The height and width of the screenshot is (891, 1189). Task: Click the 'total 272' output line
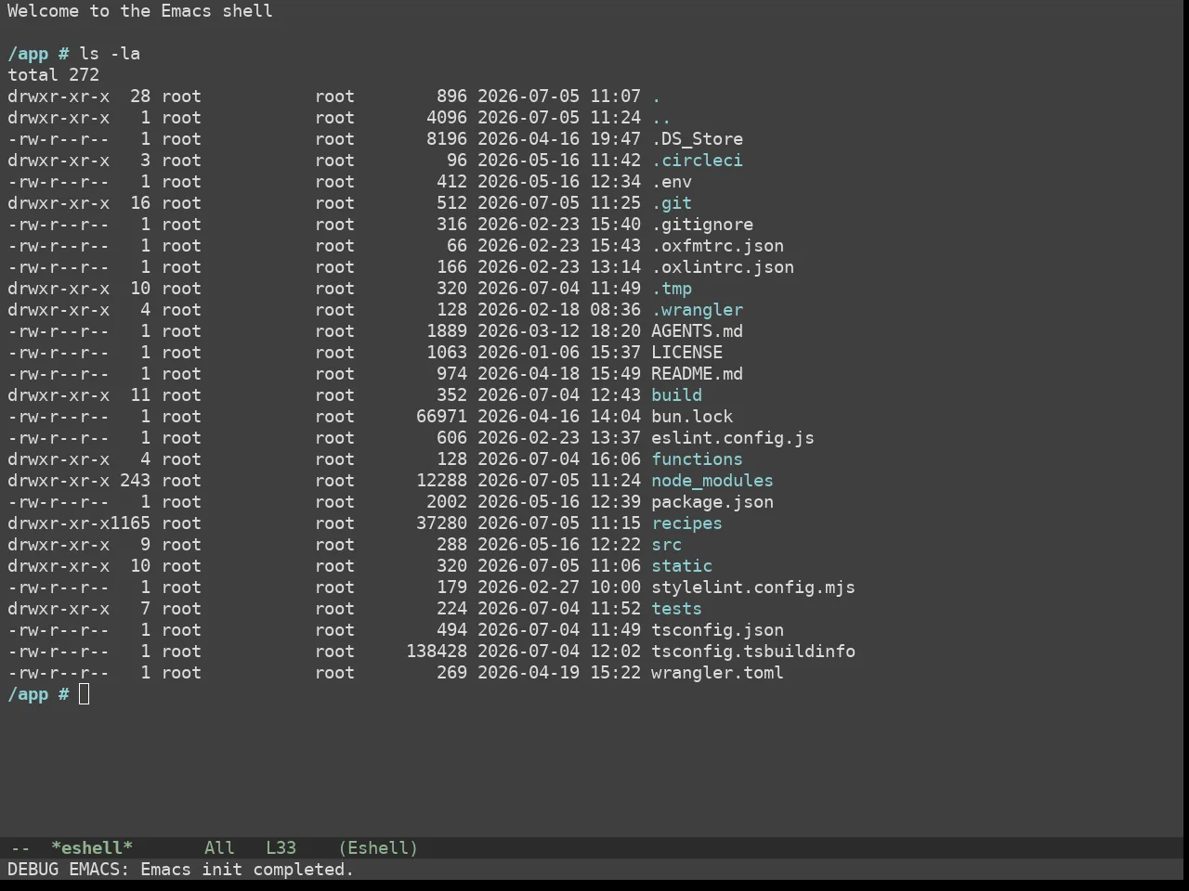click(53, 75)
